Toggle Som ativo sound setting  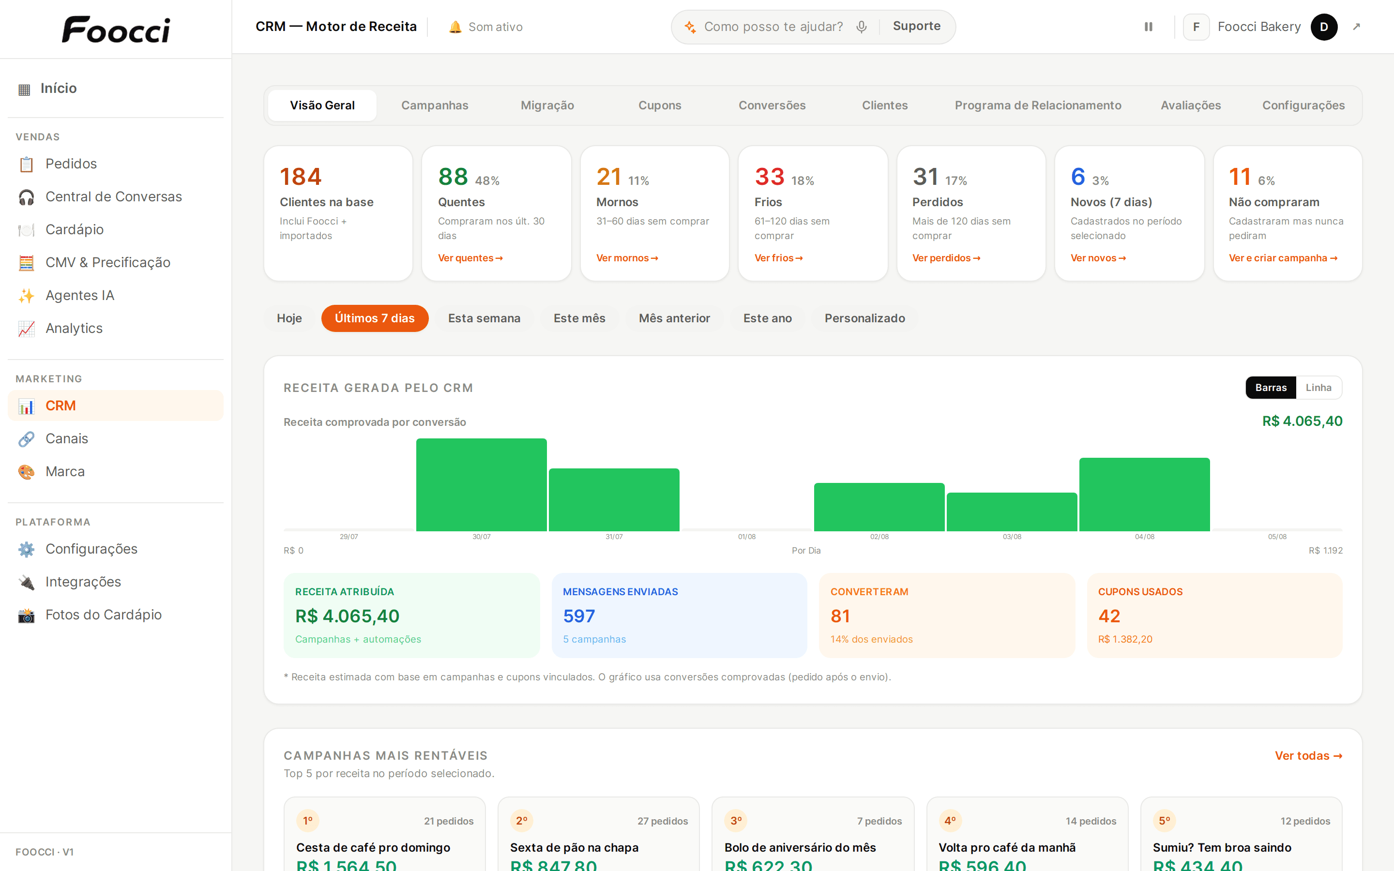485,27
